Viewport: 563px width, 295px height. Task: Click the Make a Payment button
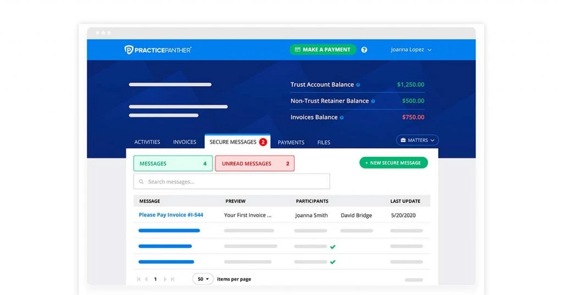323,50
